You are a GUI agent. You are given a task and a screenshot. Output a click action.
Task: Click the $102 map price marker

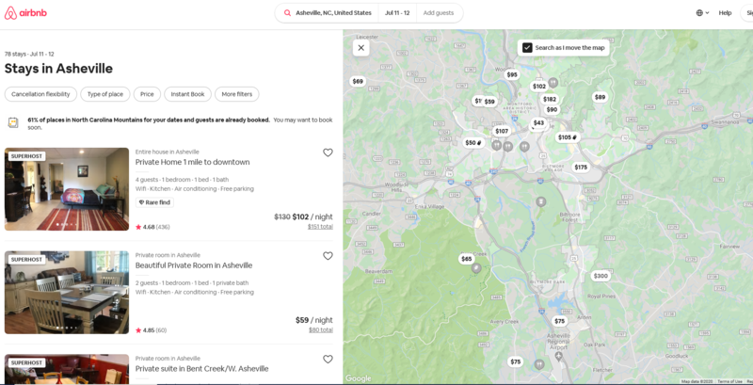point(539,86)
